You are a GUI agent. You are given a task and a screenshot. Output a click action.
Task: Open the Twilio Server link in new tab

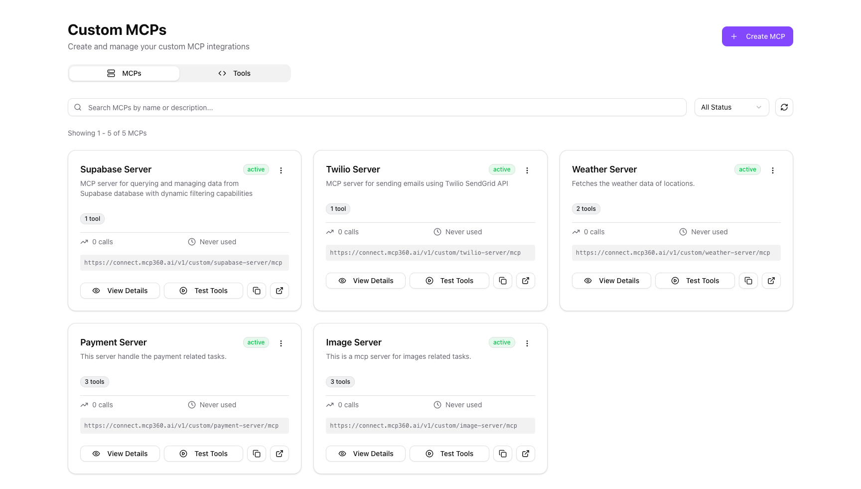525,281
